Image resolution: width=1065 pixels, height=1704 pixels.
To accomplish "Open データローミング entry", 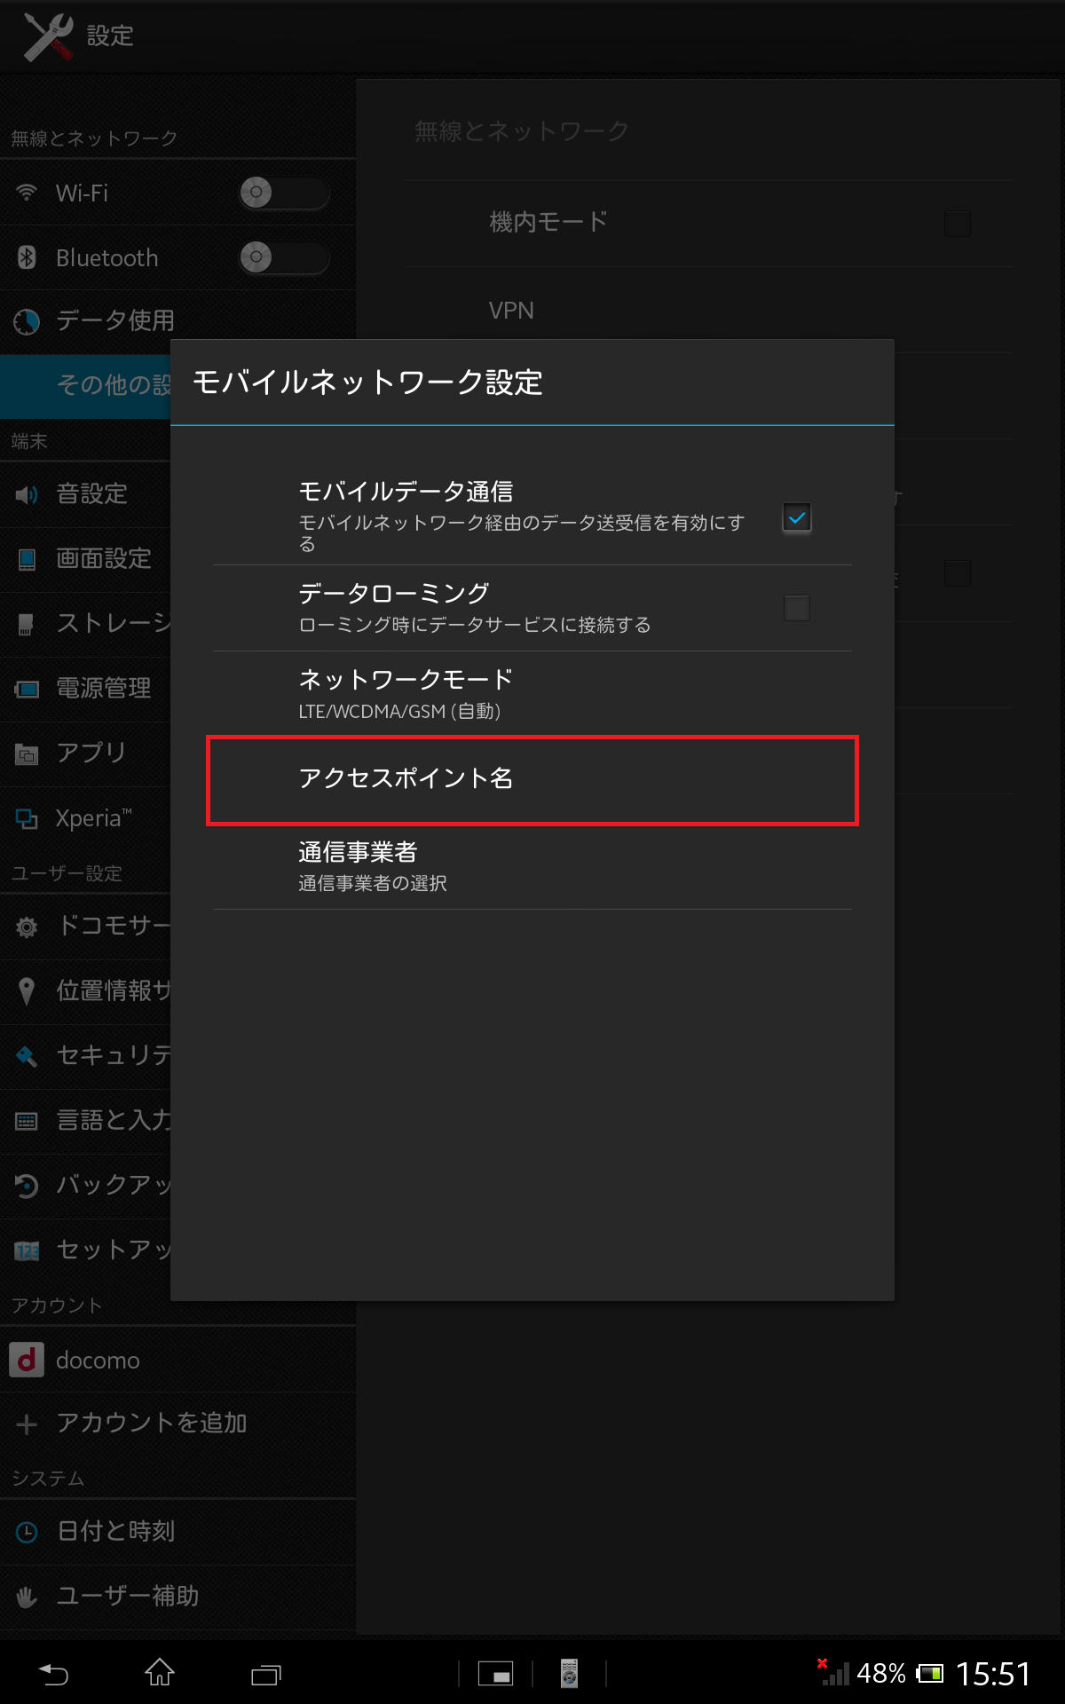I will (x=532, y=608).
